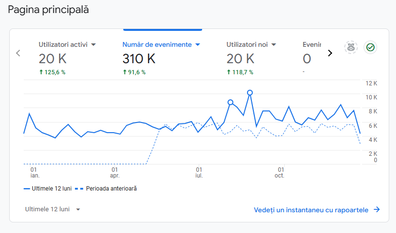The image size is (396, 233).
Task: Select the 20 K Utilizatori activi metric value
Action: [x=53, y=59]
